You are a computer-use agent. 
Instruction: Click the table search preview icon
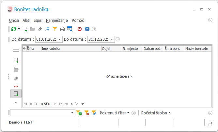(70, 29)
